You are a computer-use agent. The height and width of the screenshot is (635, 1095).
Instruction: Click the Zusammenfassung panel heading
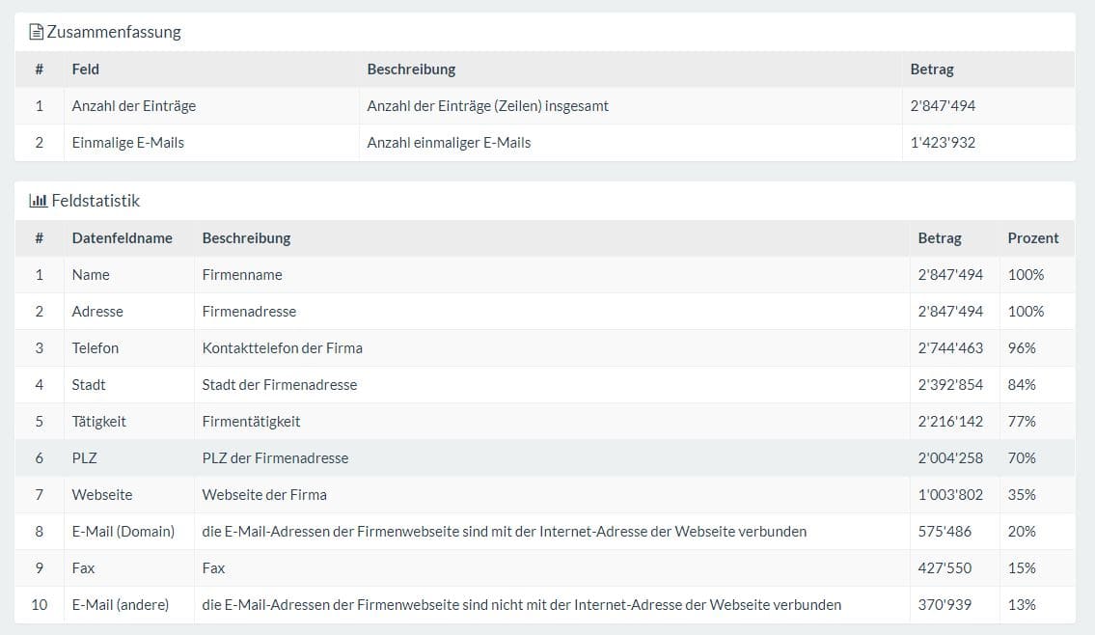(114, 32)
